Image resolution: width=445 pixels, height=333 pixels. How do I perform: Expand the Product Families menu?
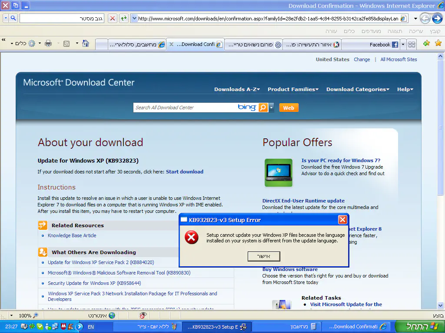pyautogui.click(x=293, y=89)
